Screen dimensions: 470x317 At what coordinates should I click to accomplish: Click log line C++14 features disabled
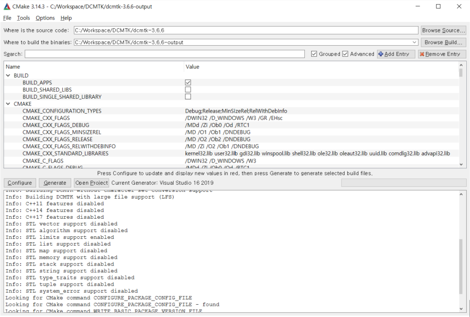coord(55,210)
